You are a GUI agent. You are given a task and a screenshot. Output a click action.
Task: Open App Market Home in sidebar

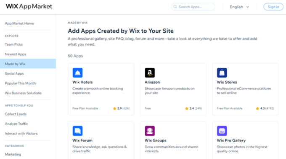point(19,23)
